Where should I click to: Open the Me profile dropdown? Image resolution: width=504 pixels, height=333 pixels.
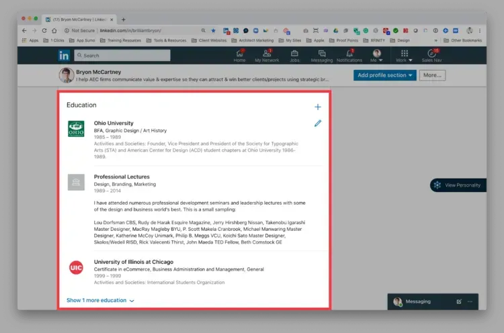point(376,56)
